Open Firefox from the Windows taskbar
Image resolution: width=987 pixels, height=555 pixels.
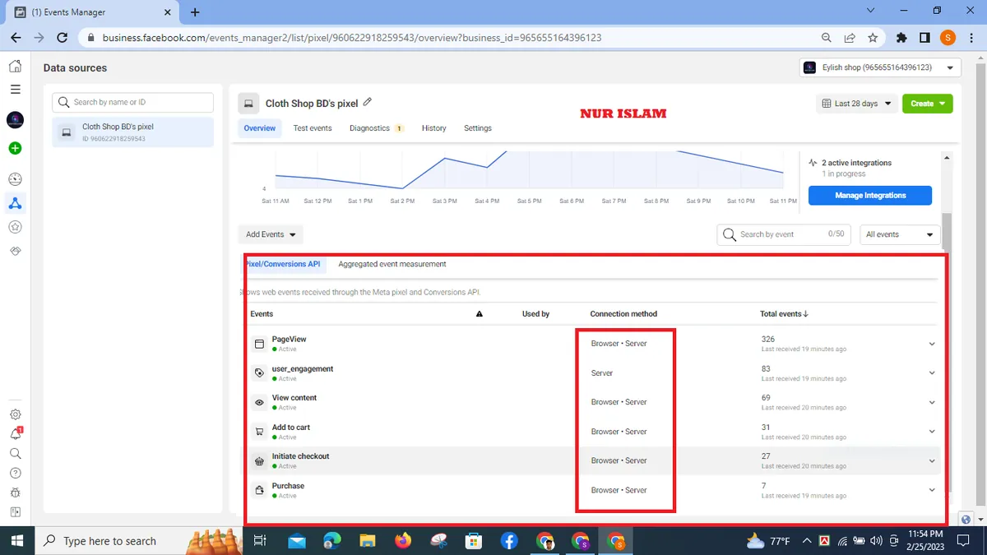402,540
